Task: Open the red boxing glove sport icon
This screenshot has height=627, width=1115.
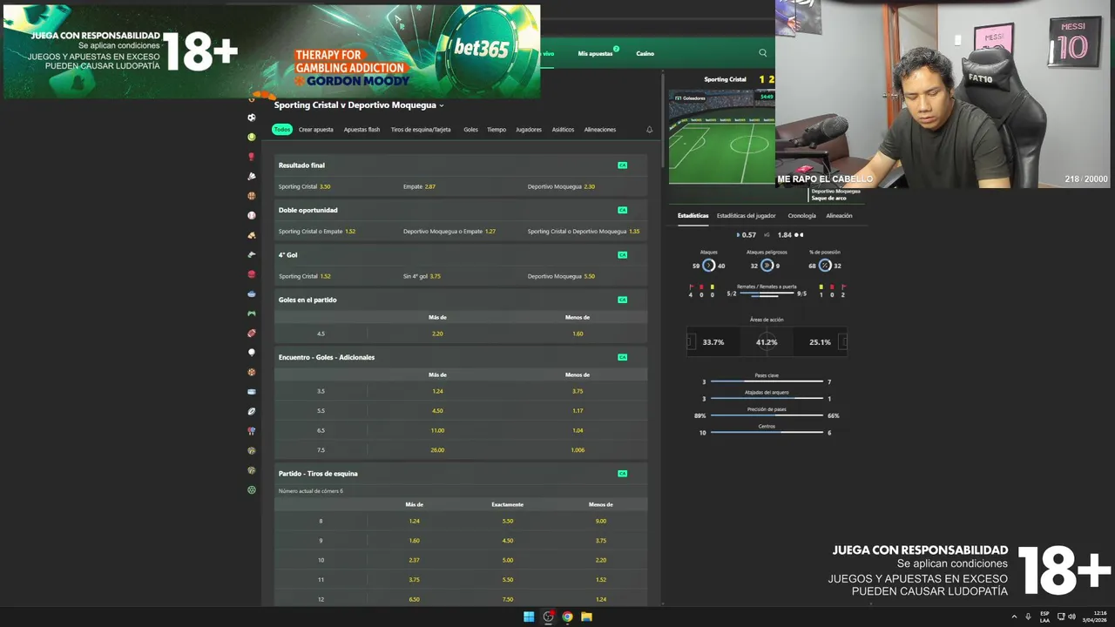Action: click(x=252, y=157)
